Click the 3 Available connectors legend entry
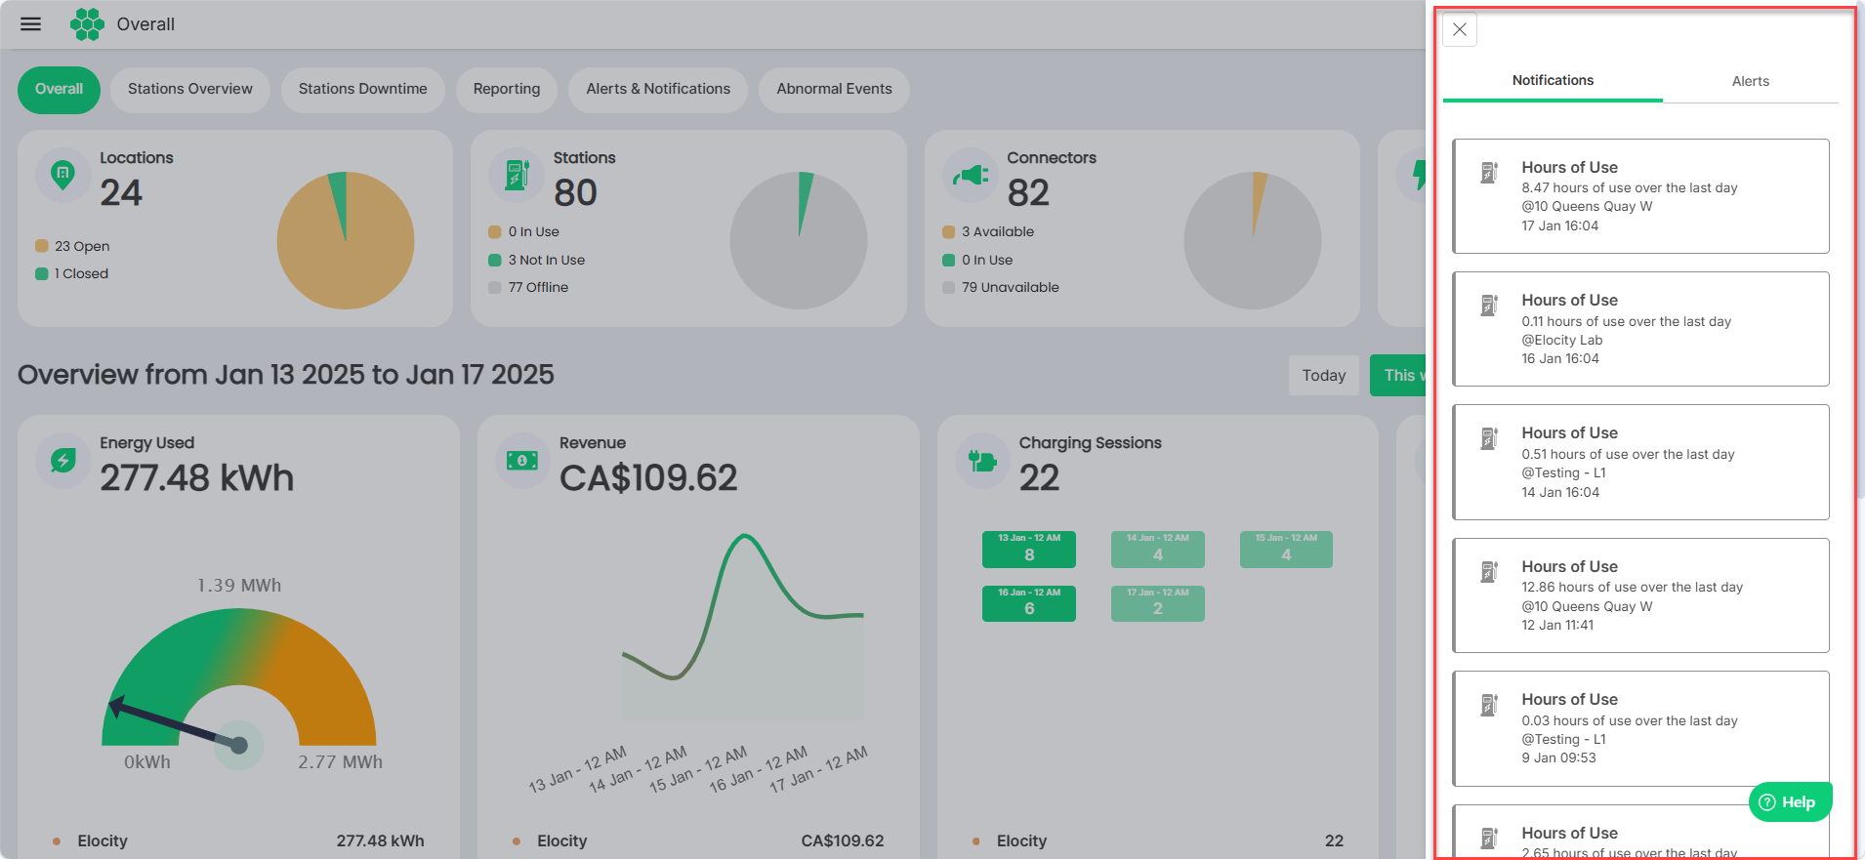This screenshot has width=1865, height=860. 988,231
